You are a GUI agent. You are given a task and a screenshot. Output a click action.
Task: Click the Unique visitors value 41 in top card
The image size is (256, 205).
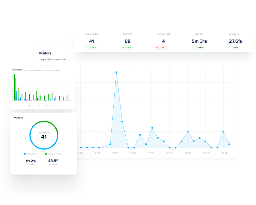pos(91,41)
